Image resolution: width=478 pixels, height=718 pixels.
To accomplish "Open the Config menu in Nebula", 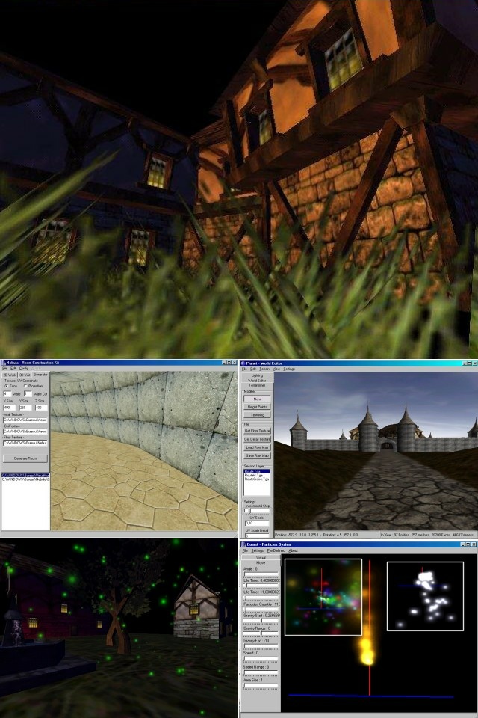I will [x=24, y=369].
